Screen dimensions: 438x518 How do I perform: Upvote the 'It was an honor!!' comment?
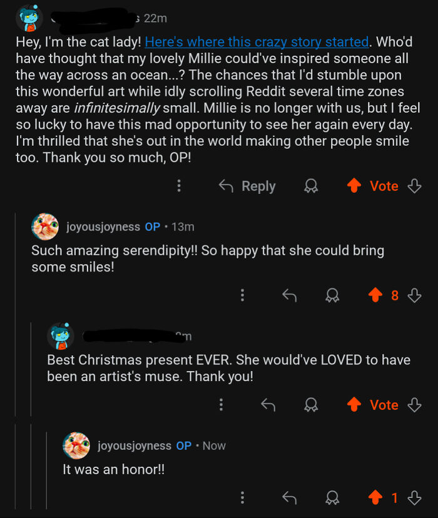(x=376, y=498)
